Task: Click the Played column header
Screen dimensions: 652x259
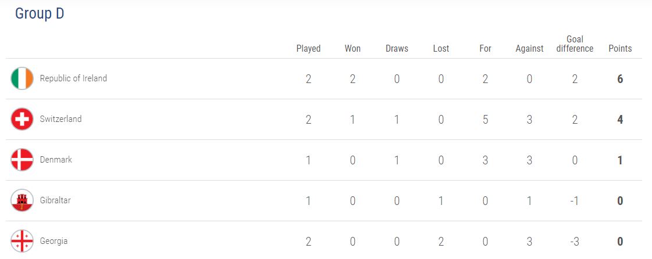Action: 308,49
